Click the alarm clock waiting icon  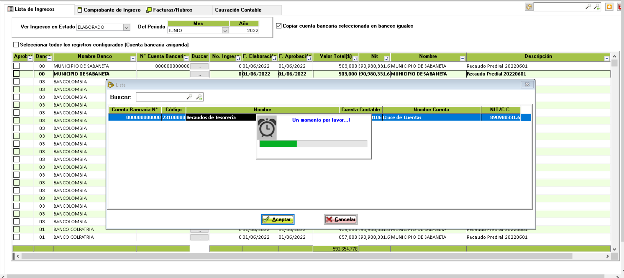point(267,128)
